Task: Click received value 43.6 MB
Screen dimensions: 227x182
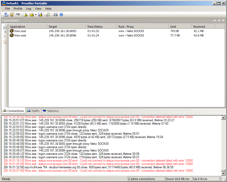Action: (199, 35)
